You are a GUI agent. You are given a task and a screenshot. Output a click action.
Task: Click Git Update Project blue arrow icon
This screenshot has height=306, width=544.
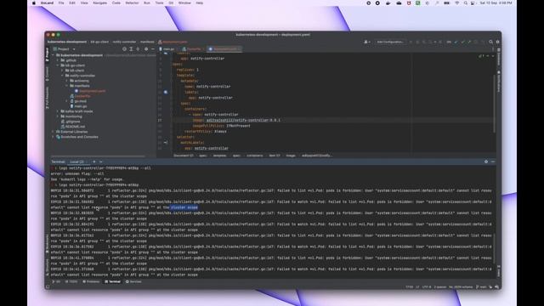(456, 42)
